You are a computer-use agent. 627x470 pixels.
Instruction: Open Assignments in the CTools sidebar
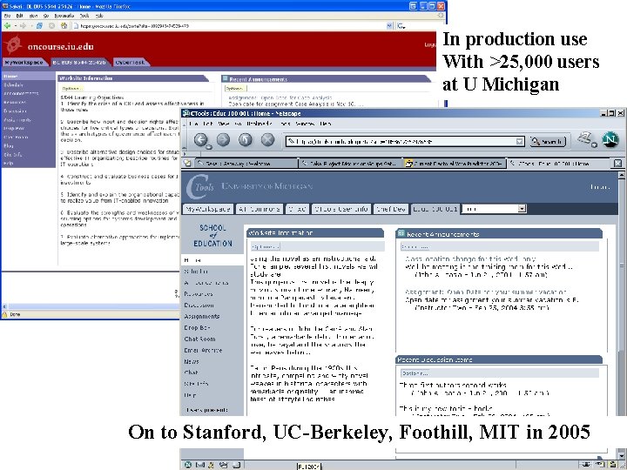[x=202, y=316]
